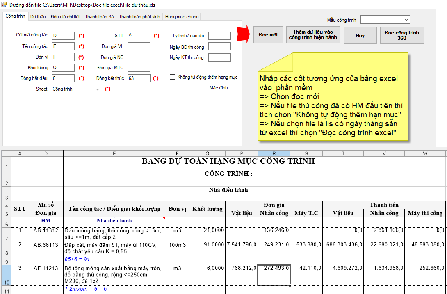This screenshot has height=294, width=447.
Task: Enable Không tự động thêm hạng mục checkbox
Action: tap(173, 77)
